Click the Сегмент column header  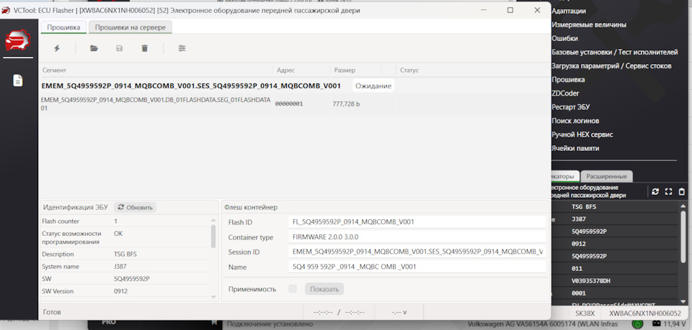[54, 70]
